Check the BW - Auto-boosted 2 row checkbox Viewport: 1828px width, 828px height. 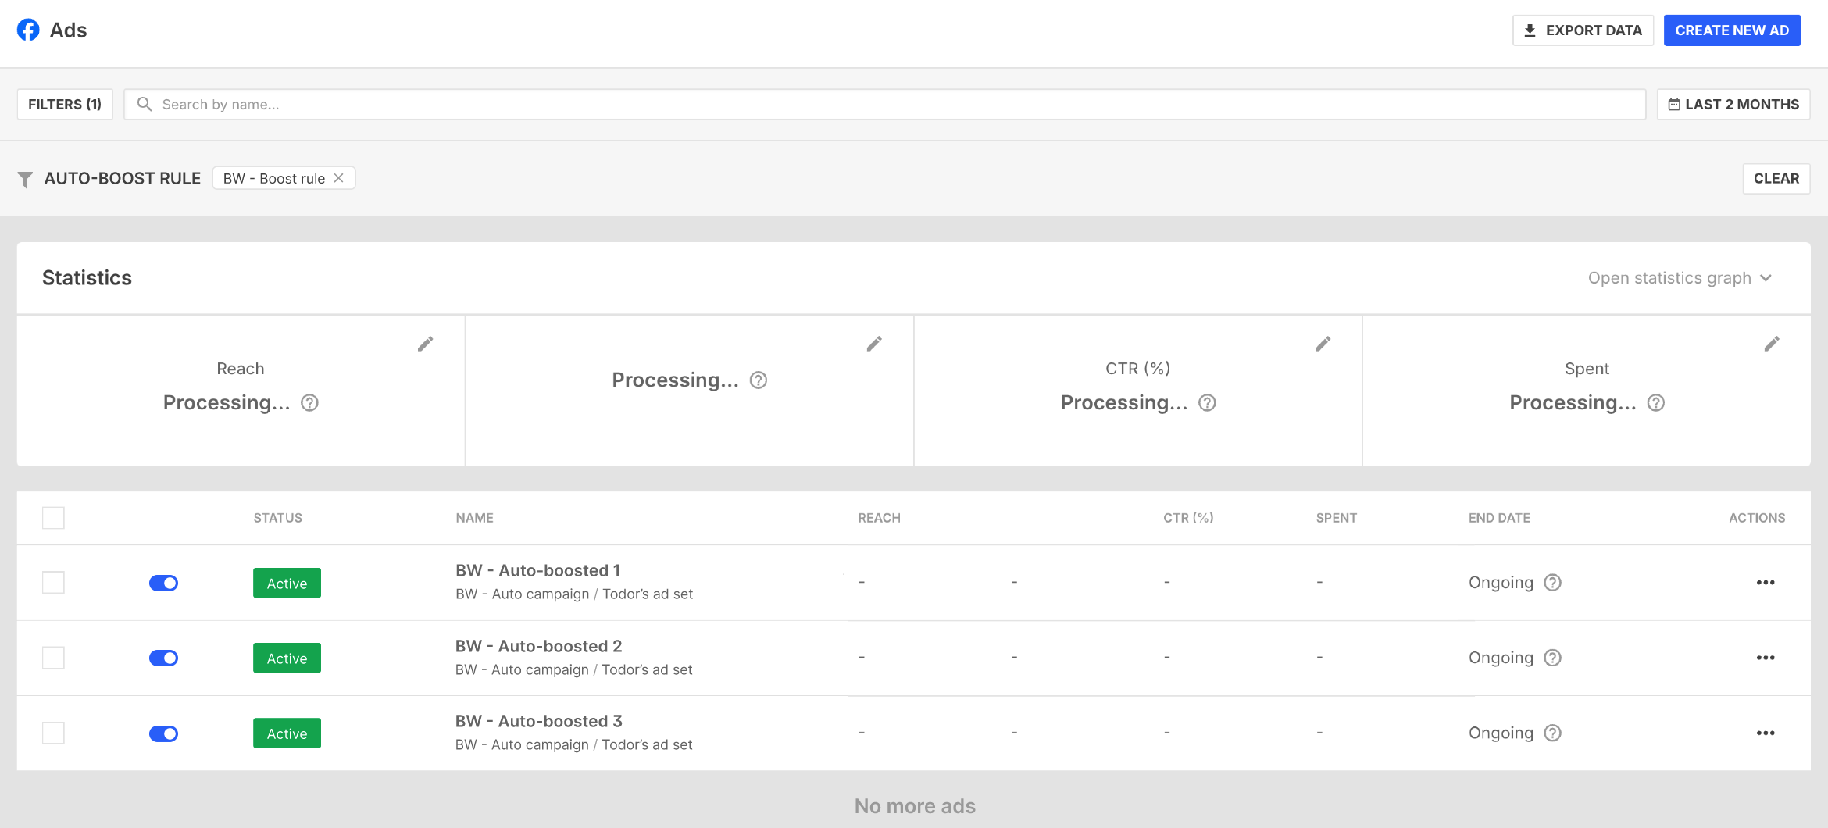pos(53,658)
